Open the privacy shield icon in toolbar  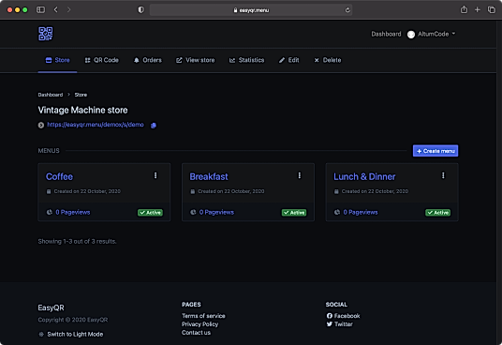(x=140, y=10)
